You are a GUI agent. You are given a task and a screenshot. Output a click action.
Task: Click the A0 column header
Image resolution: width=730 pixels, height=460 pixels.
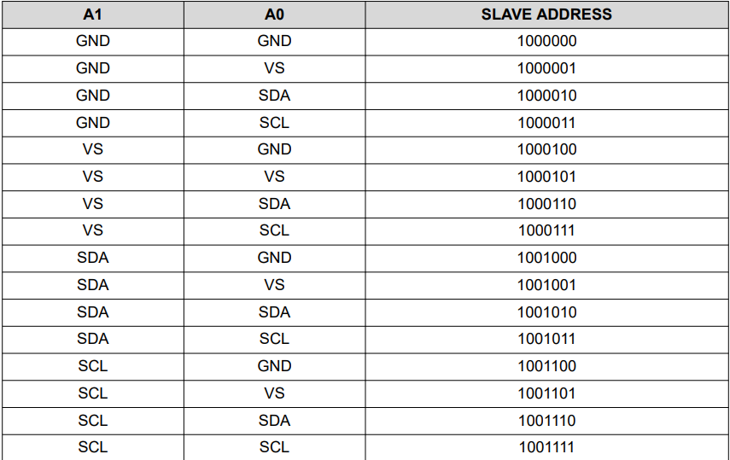pyautogui.click(x=274, y=15)
